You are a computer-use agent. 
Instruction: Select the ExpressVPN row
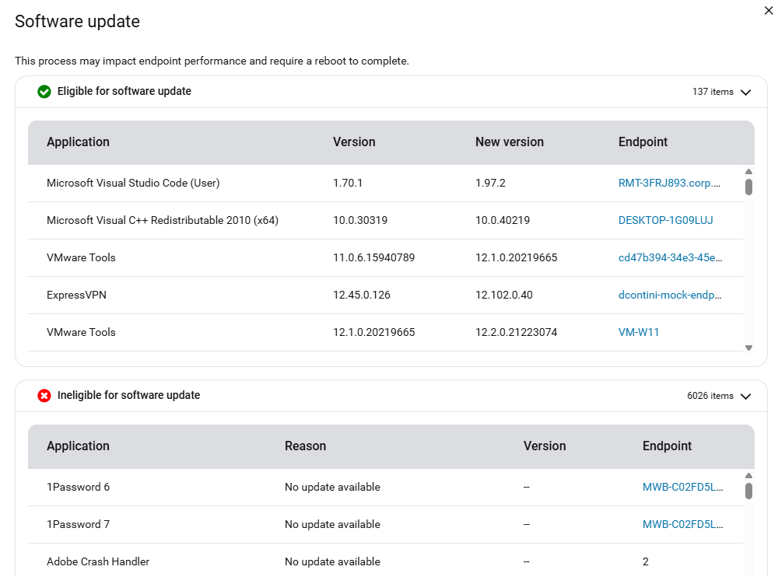click(385, 295)
